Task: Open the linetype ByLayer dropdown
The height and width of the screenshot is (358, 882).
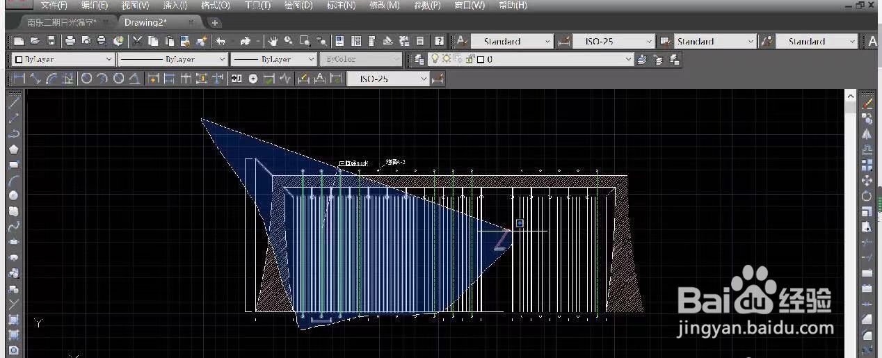Action: tap(173, 60)
